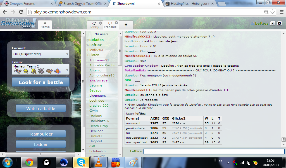Click PokeManiiak's name in chat
Viewport: 286px width, 168px height.
(x=135, y=70)
